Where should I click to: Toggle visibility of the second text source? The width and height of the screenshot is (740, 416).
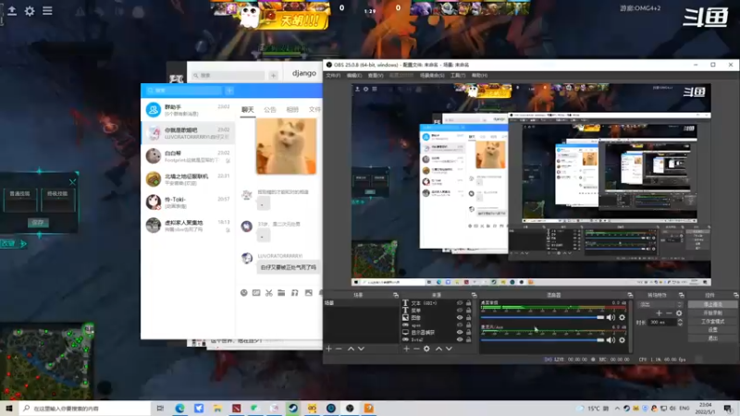[460, 311]
